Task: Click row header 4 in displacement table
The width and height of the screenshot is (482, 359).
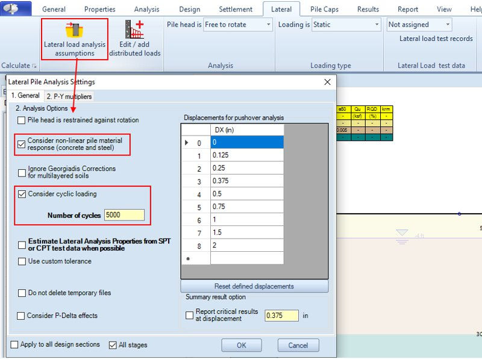Action: pos(196,194)
